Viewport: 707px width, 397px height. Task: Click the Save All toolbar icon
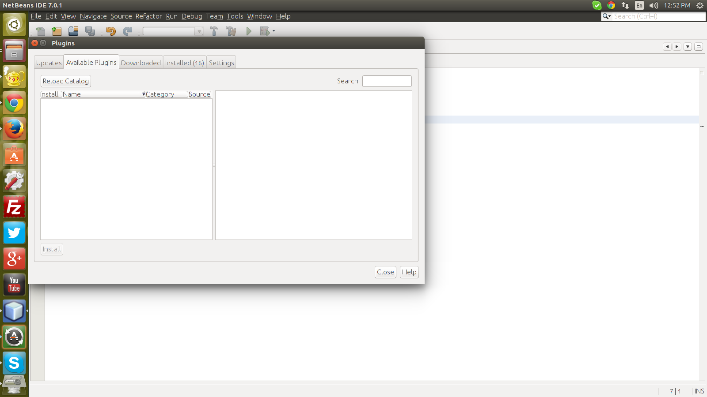click(90, 31)
